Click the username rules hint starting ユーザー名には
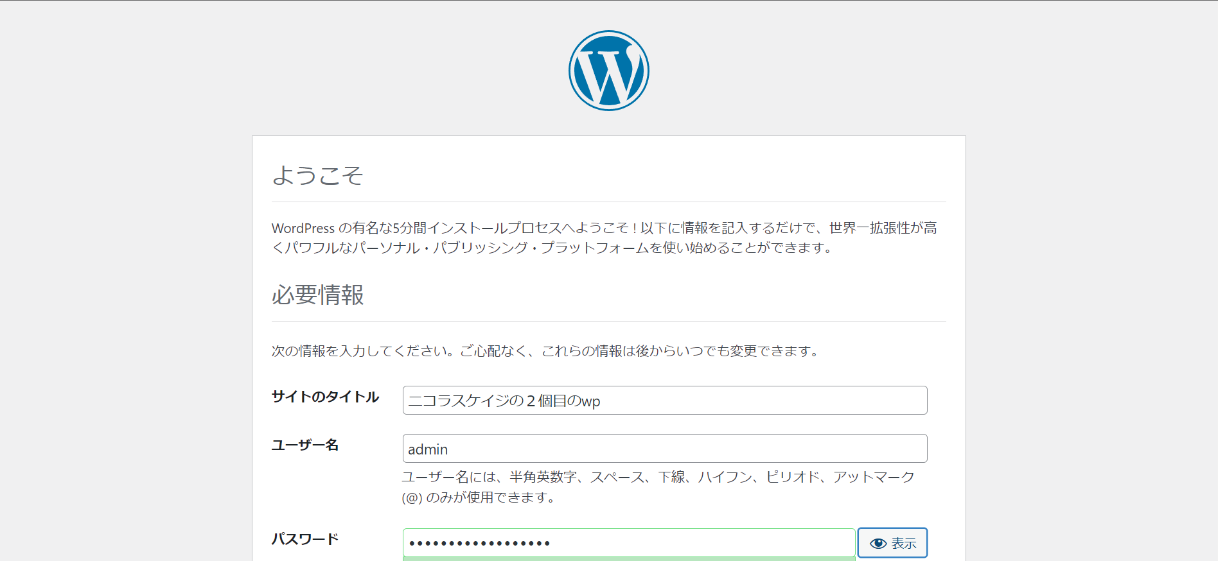Viewport: 1218px width, 561px height. (x=658, y=487)
